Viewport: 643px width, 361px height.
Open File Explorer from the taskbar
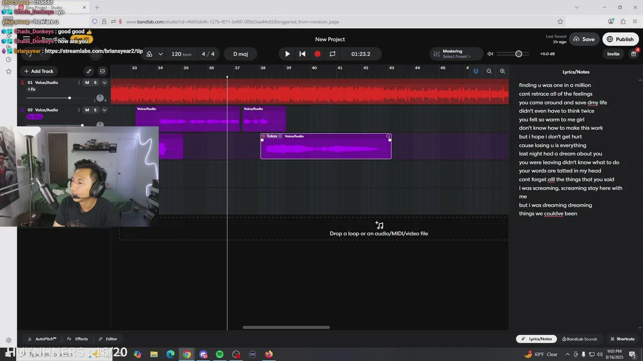point(154,354)
